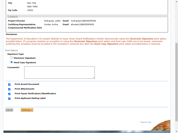This screenshot has height=133, width=178.
Task: Click the Hard Copy Signature label text
Action: point(25,63)
